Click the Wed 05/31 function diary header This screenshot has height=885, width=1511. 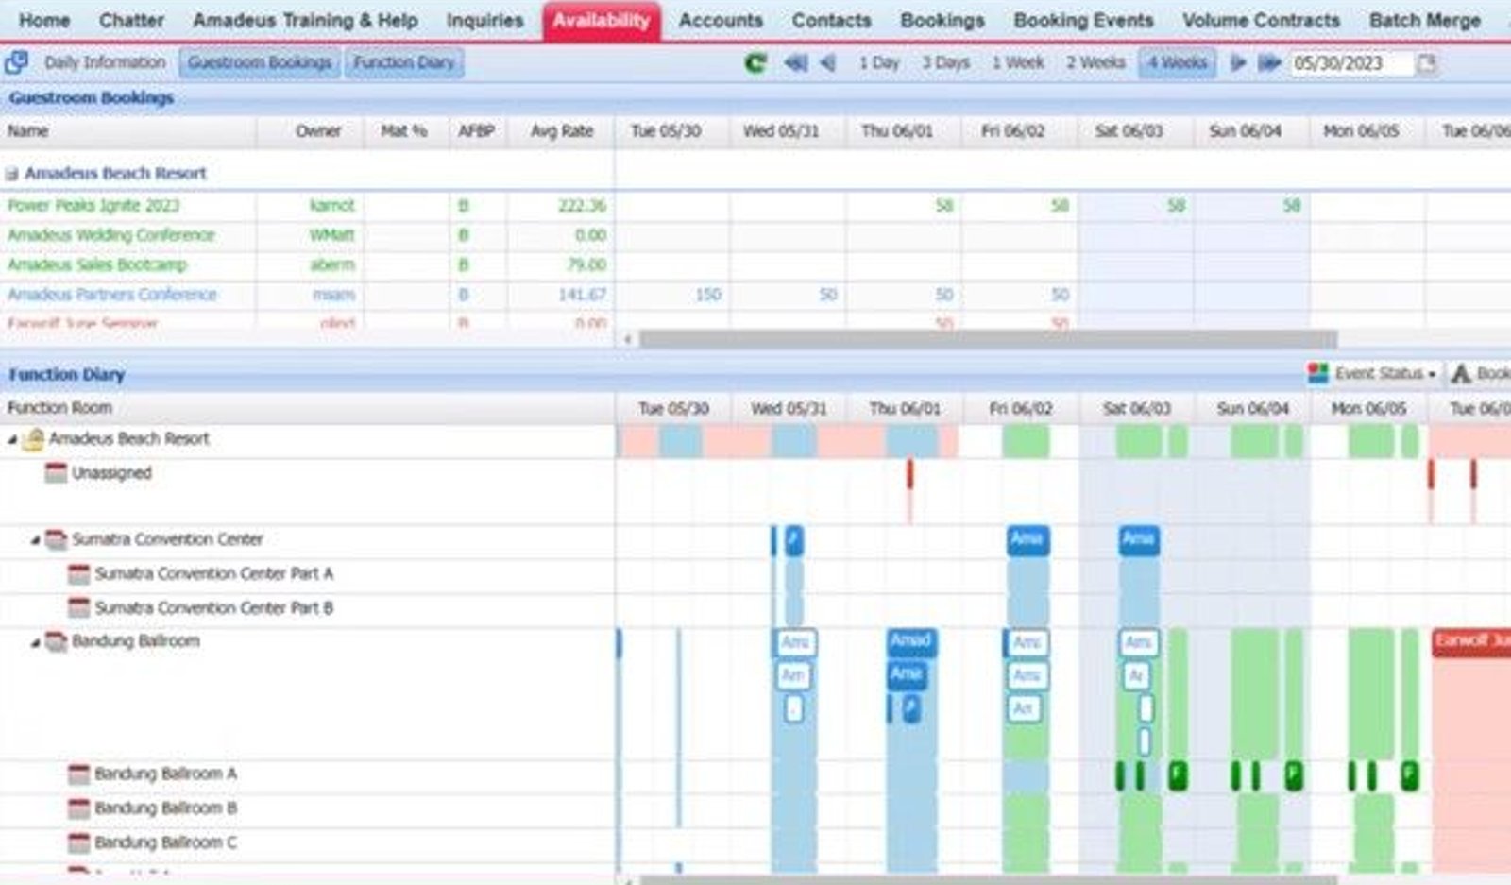tap(789, 408)
